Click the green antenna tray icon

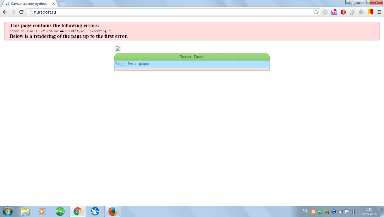pos(320,211)
